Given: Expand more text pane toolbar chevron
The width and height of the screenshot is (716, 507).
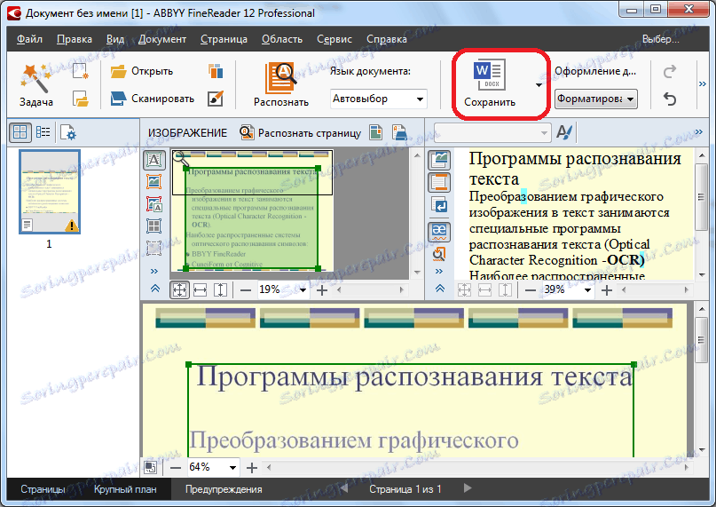Looking at the screenshot, I should pos(698,132).
